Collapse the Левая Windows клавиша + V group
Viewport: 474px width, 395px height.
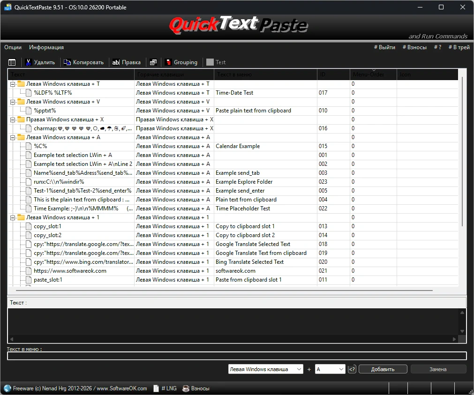pos(13,102)
